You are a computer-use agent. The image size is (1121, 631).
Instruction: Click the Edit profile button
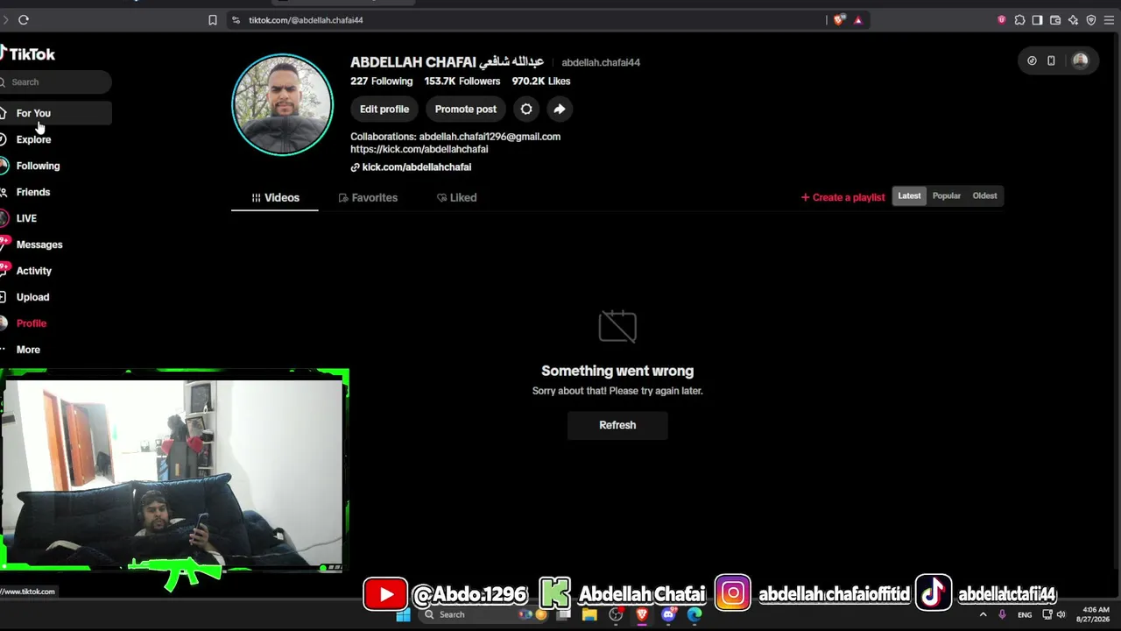pyautogui.click(x=384, y=109)
